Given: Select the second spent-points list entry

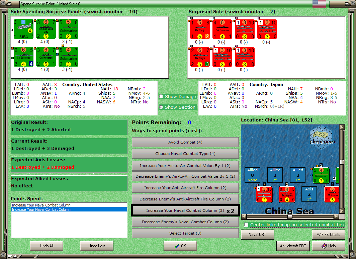Looking at the screenshot, I should (69, 209).
